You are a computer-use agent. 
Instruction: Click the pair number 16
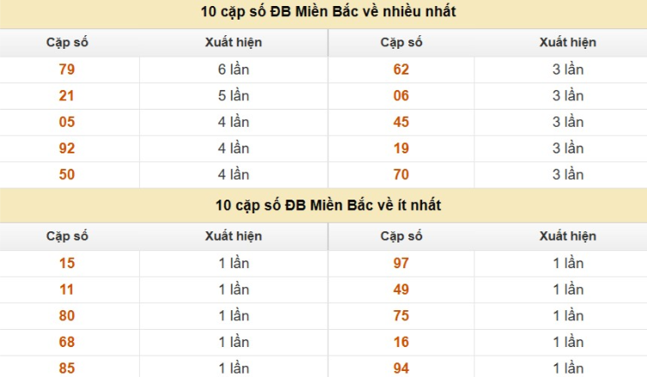402,342
